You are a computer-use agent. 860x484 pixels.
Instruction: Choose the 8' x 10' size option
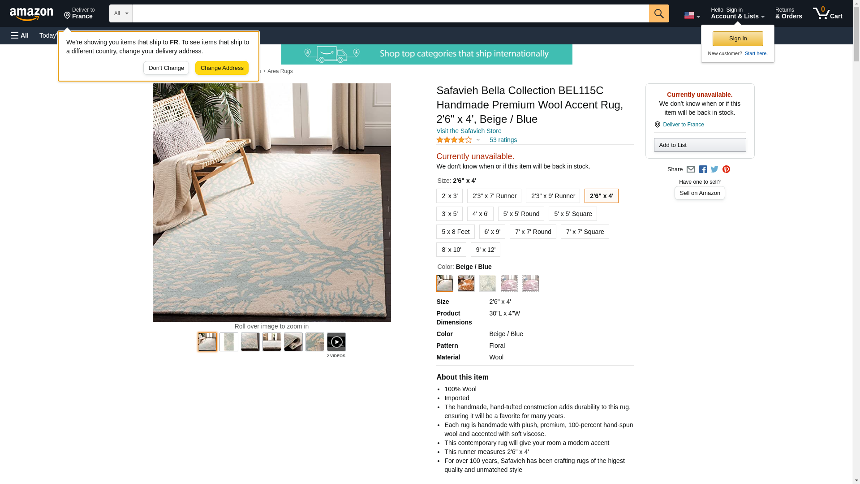tap(451, 250)
